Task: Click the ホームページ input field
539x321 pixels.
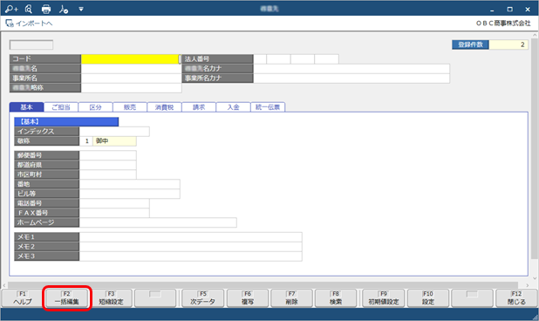Action: pos(158,222)
